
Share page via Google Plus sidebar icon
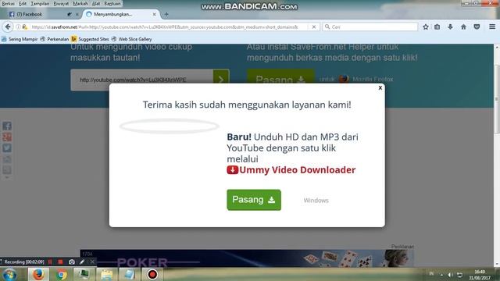[7, 137]
